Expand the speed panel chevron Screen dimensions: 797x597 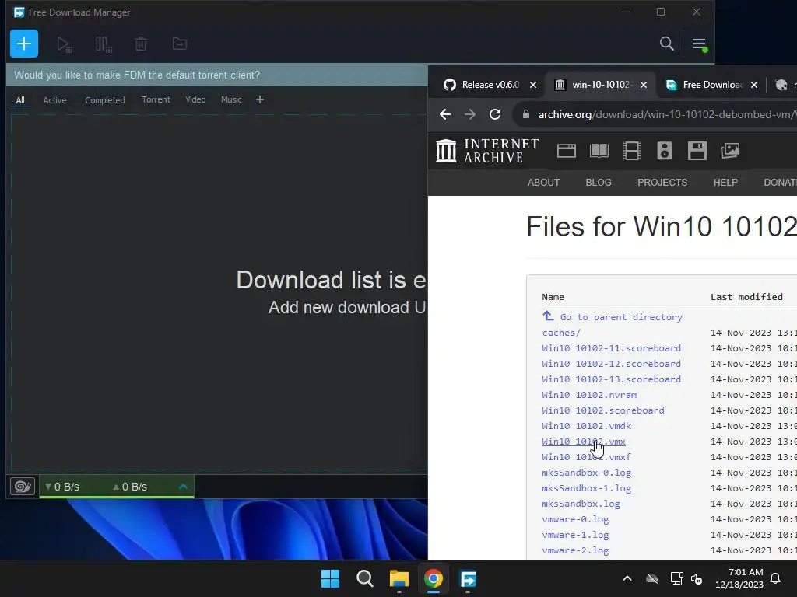[x=183, y=487]
